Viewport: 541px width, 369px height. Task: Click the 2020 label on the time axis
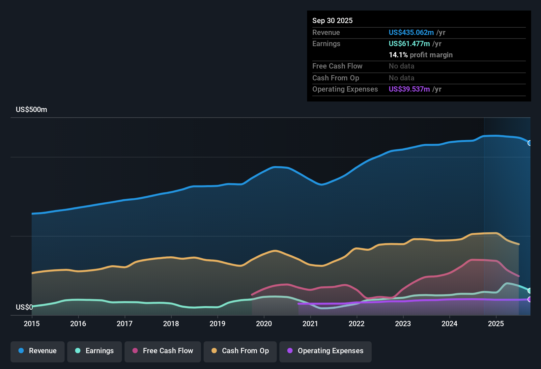click(264, 324)
